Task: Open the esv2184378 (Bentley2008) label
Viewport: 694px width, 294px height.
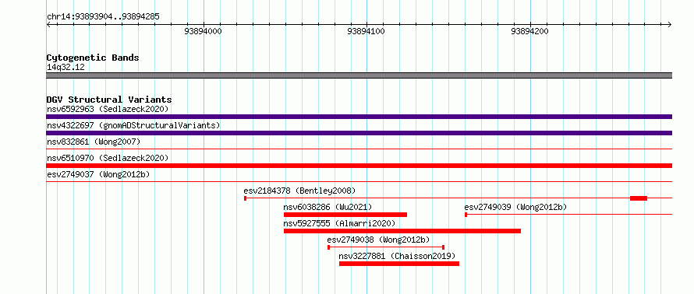Action: click(299, 191)
